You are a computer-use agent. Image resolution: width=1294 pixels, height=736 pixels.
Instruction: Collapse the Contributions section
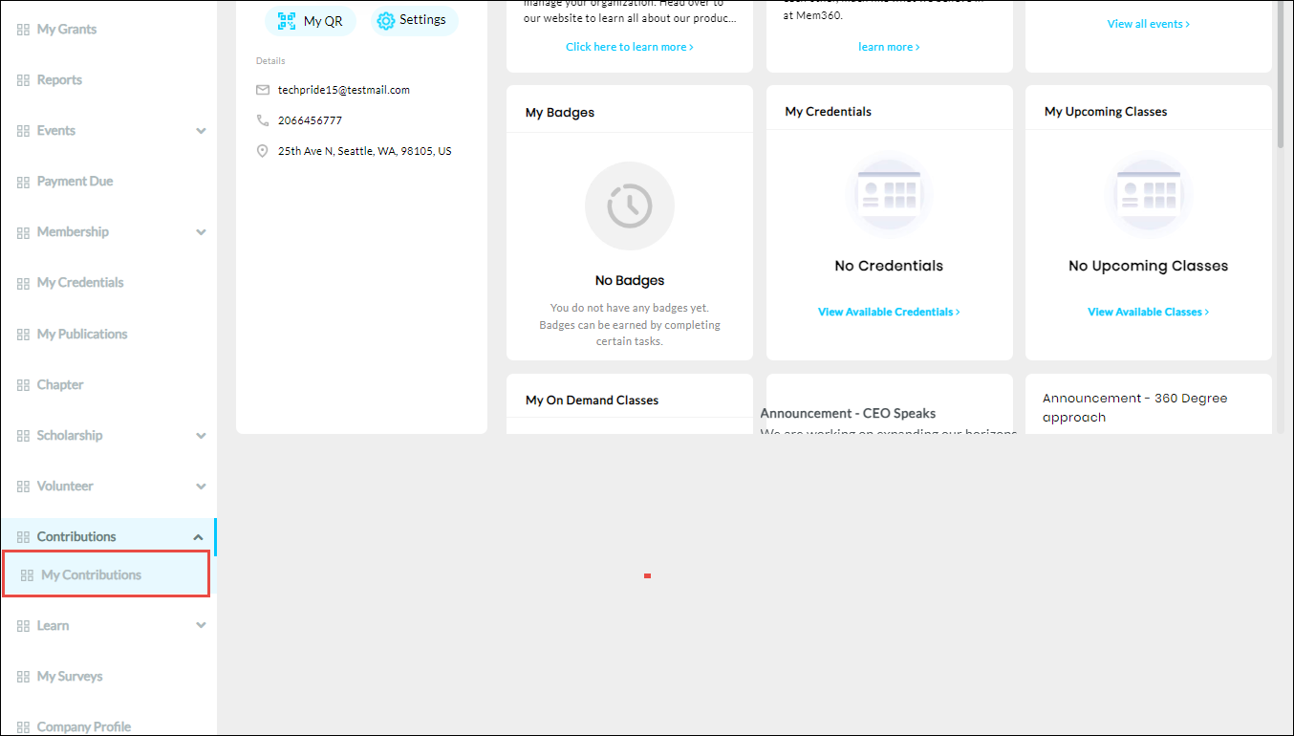point(199,537)
